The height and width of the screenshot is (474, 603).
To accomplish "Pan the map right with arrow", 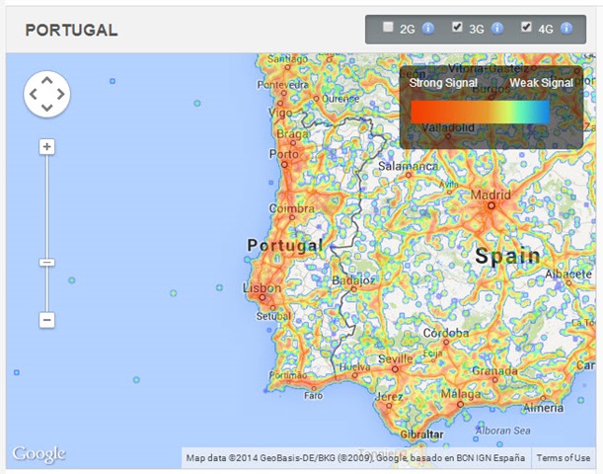I will (61, 94).
